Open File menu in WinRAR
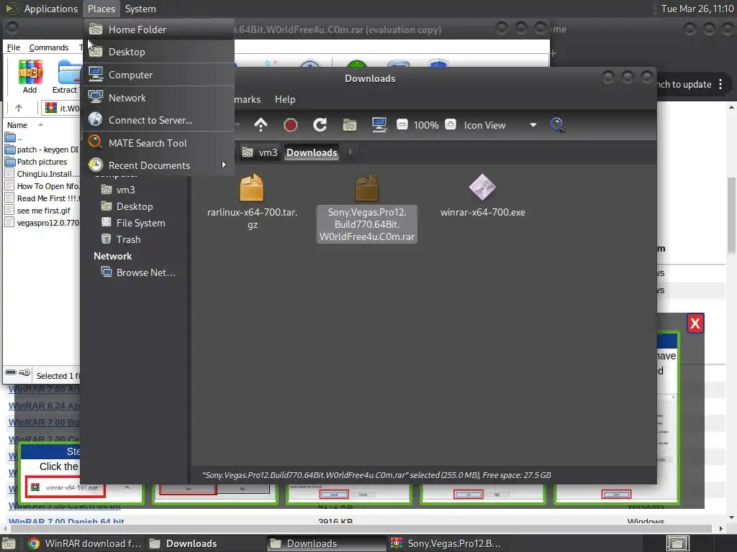 tap(13, 47)
